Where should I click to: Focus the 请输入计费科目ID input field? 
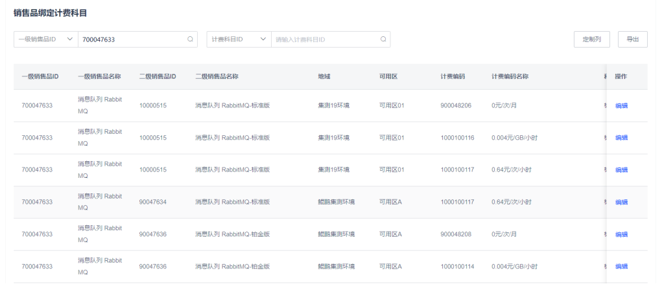[x=331, y=39]
